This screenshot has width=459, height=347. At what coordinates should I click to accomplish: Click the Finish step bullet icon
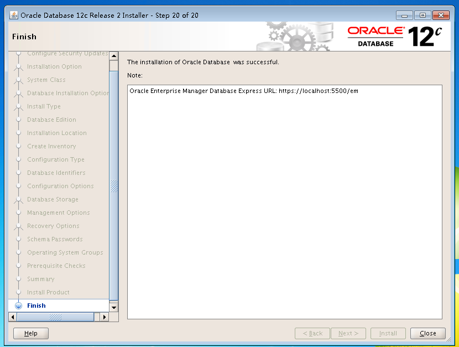pos(18,305)
